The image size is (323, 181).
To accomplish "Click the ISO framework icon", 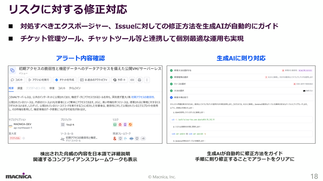I will (131, 138).
